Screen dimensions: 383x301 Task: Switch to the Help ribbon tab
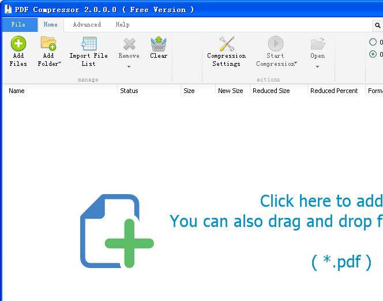pos(122,25)
